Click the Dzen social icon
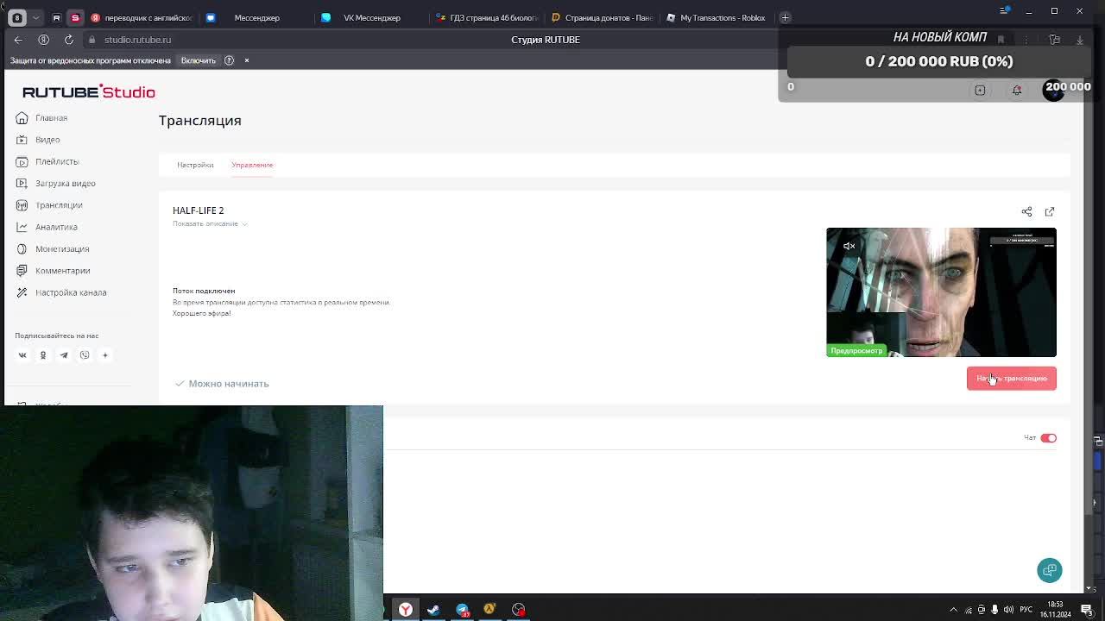 click(105, 355)
